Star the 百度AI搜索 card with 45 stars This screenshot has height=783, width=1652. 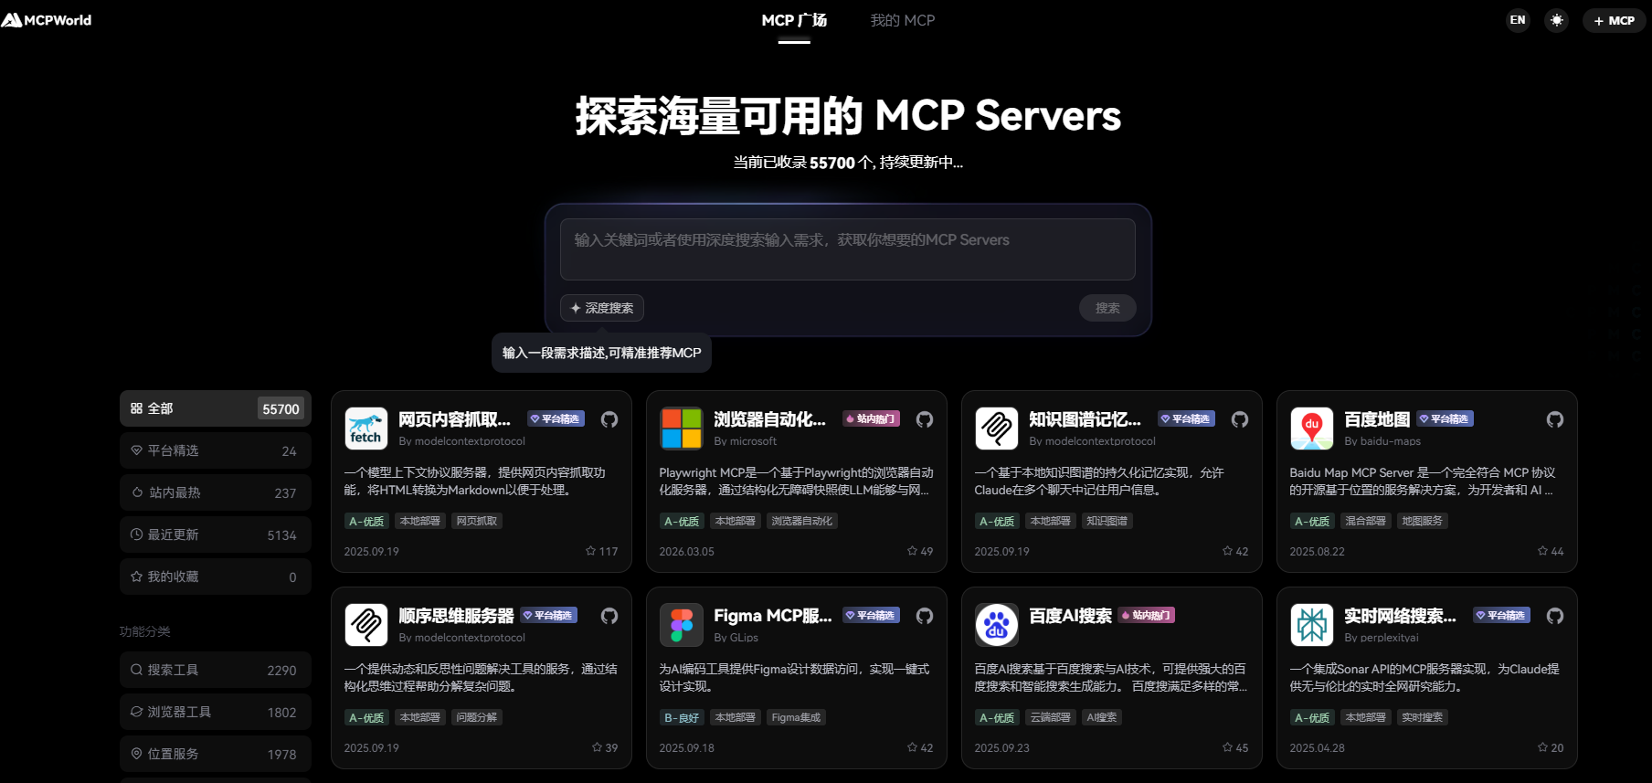click(1227, 747)
